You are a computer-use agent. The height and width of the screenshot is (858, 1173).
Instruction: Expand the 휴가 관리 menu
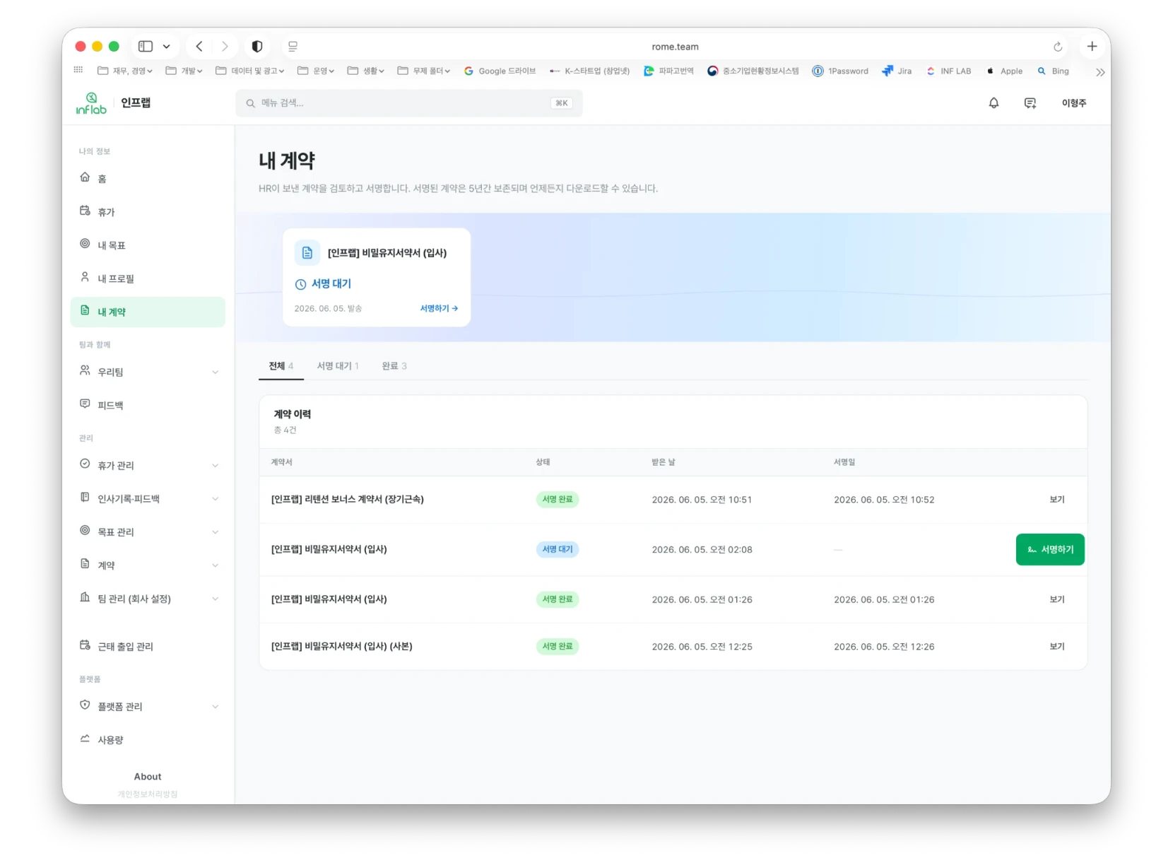coord(216,465)
